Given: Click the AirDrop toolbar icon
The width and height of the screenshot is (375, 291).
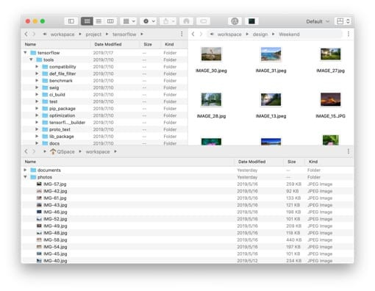Looking at the screenshot, I should pyautogui.click(x=186, y=21).
